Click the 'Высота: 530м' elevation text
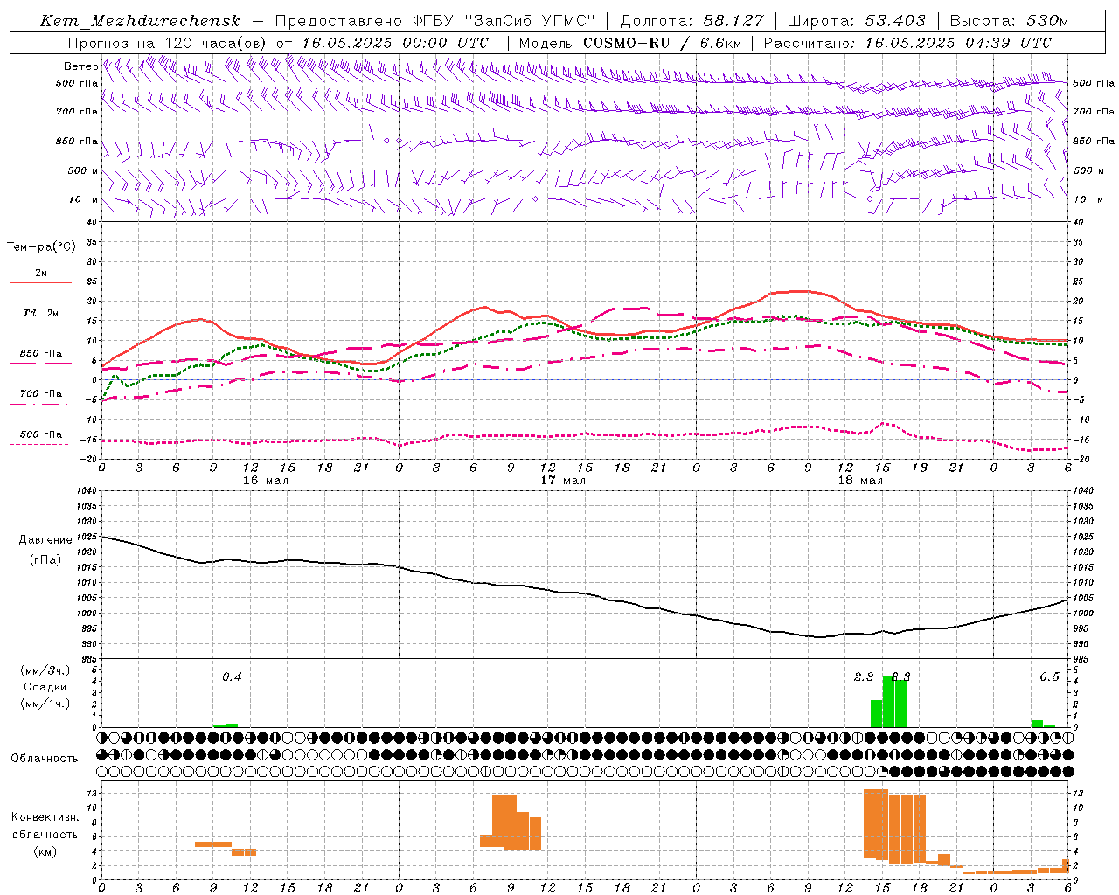The image size is (1119, 895). 1009,21
